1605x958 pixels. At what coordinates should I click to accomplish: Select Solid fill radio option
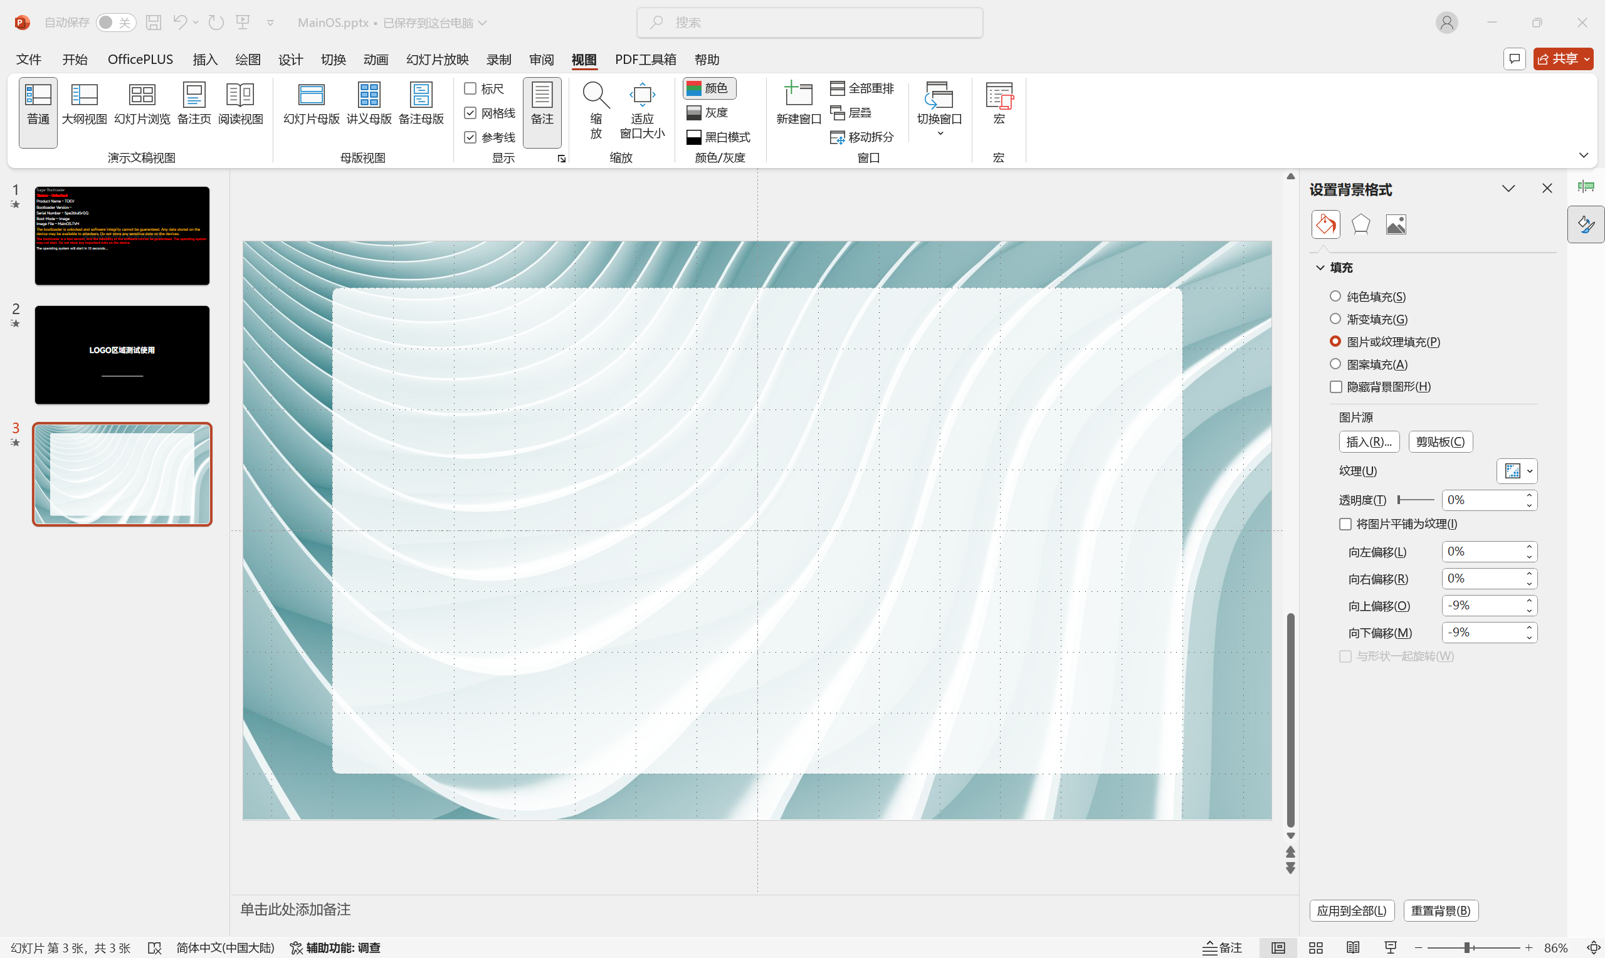(x=1335, y=297)
